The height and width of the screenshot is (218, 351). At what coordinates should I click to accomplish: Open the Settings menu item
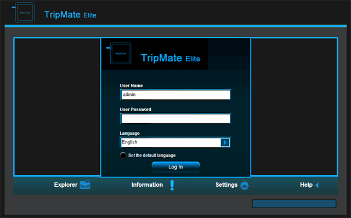coord(227,185)
